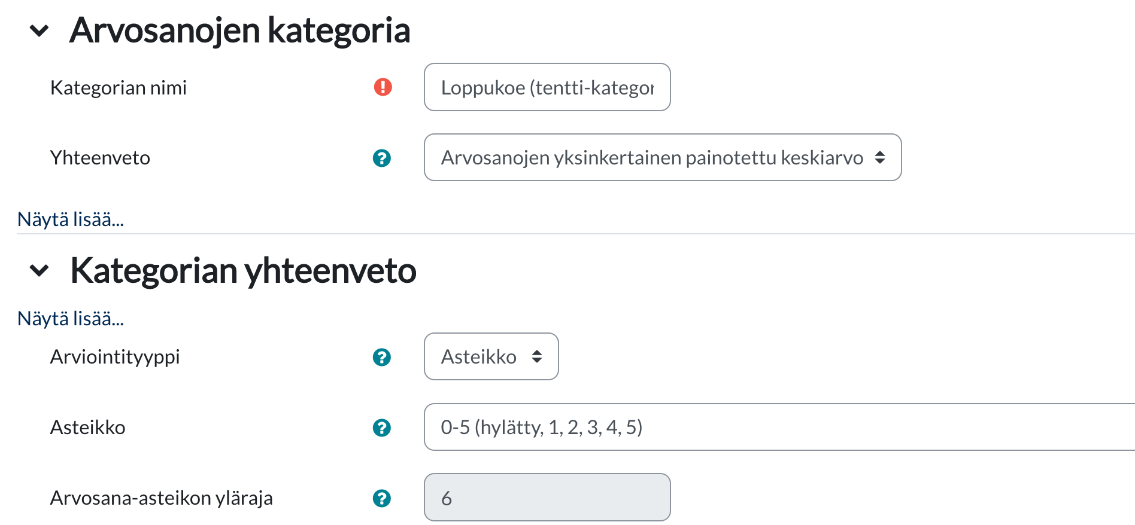
Task: Open the Asteikko scale selector 0-5
Action: point(778,427)
